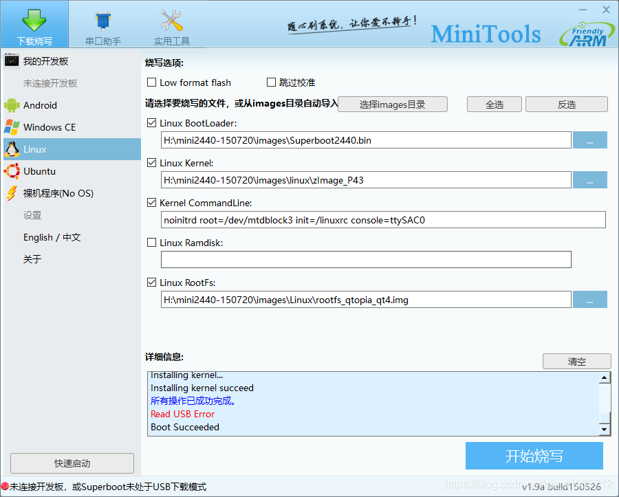619x497 pixels.
Task: Click the zImage_P43 kernel path field
Action: 366,180
